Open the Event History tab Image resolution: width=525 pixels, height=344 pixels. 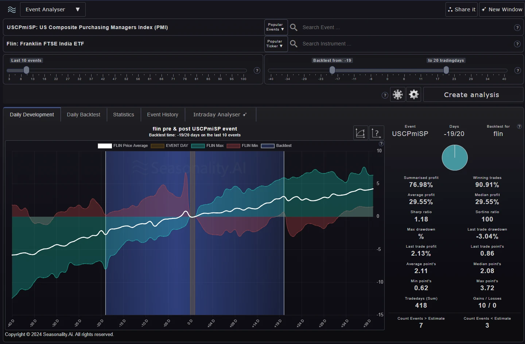[163, 115]
